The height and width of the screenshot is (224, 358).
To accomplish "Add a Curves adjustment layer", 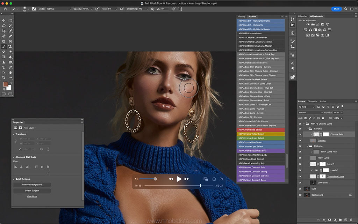I will pyautogui.click(x=317, y=24).
